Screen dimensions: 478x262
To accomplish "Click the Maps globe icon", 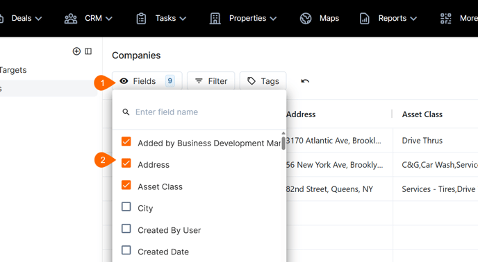I will 306,19.
